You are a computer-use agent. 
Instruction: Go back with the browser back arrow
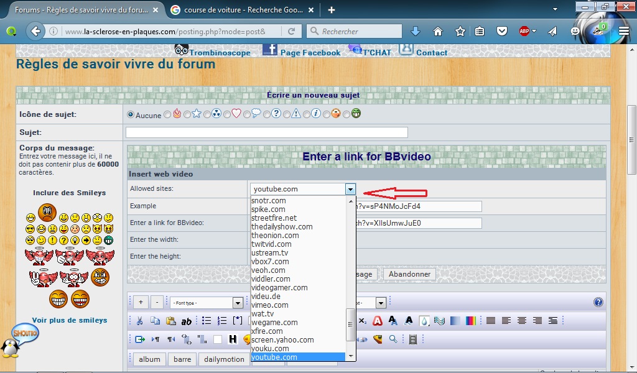(35, 31)
